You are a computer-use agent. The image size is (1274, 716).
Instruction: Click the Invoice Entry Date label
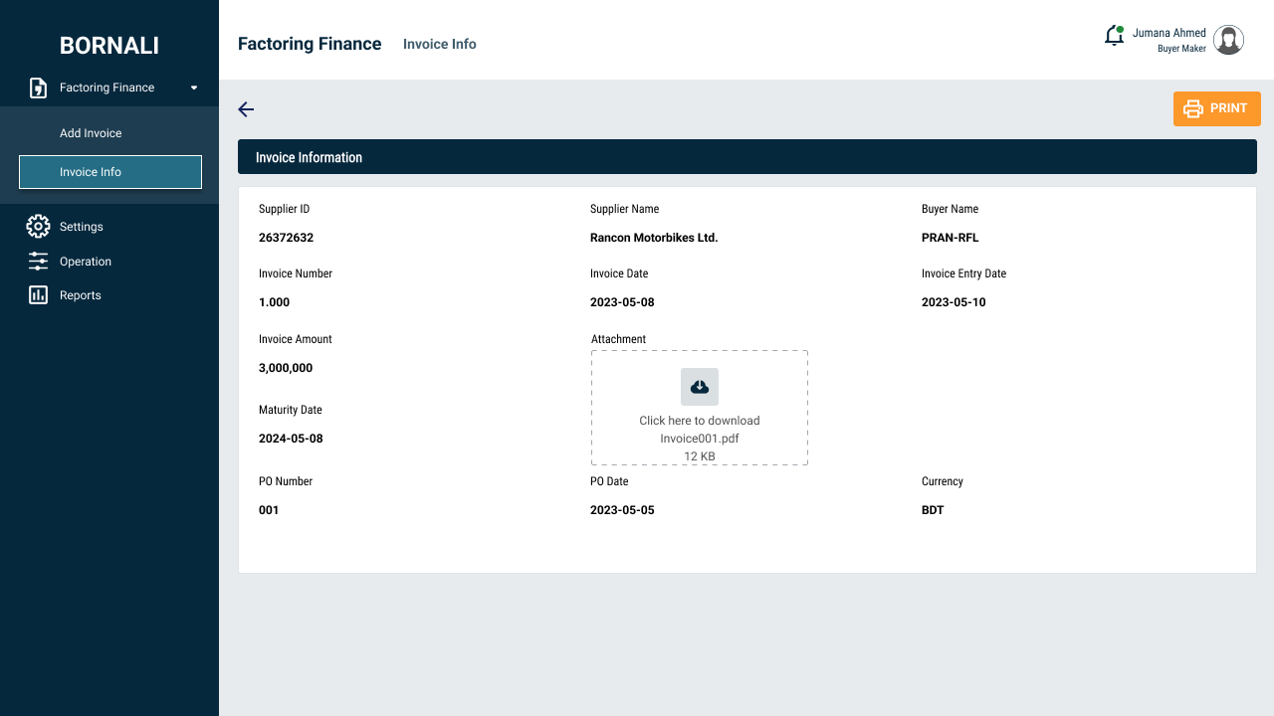pos(963,273)
